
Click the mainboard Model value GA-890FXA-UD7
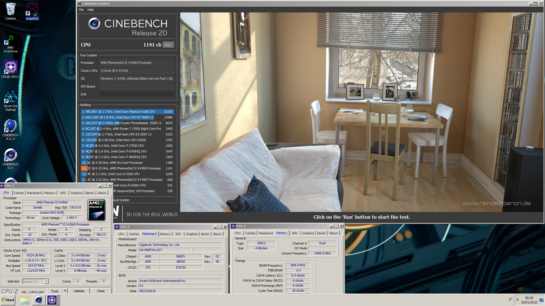pyautogui.click(x=165, y=250)
